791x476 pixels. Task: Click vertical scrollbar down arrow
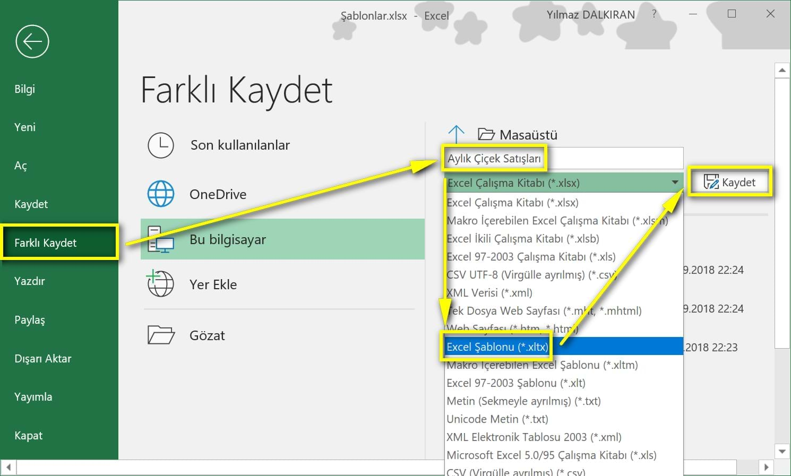(782, 452)
